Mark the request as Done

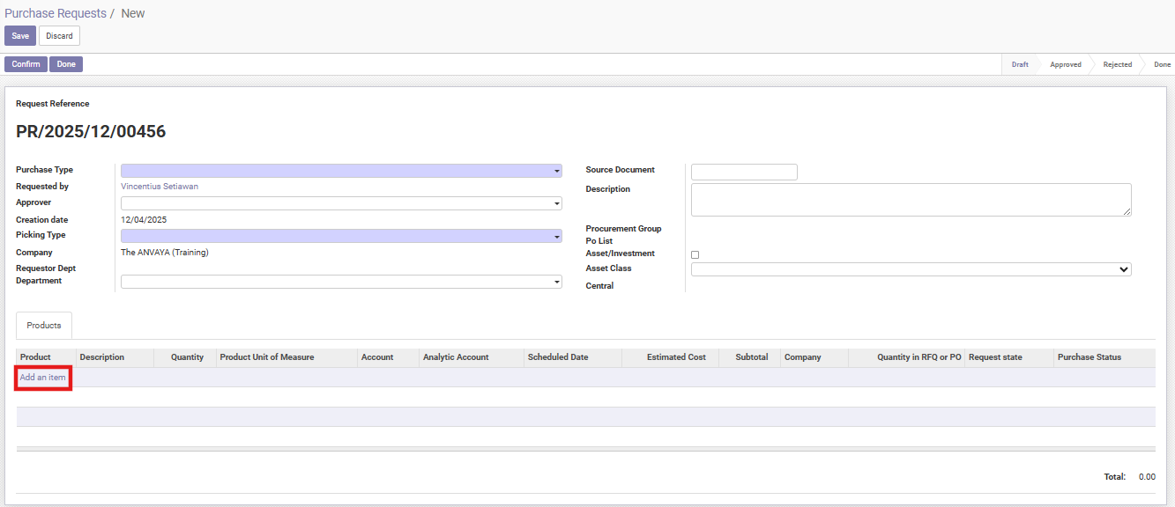(66, 64)
